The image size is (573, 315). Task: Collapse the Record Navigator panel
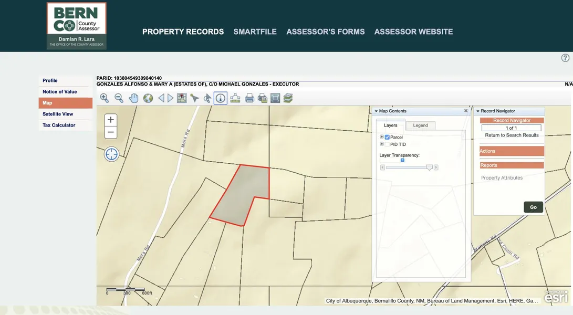coord(478,111)
